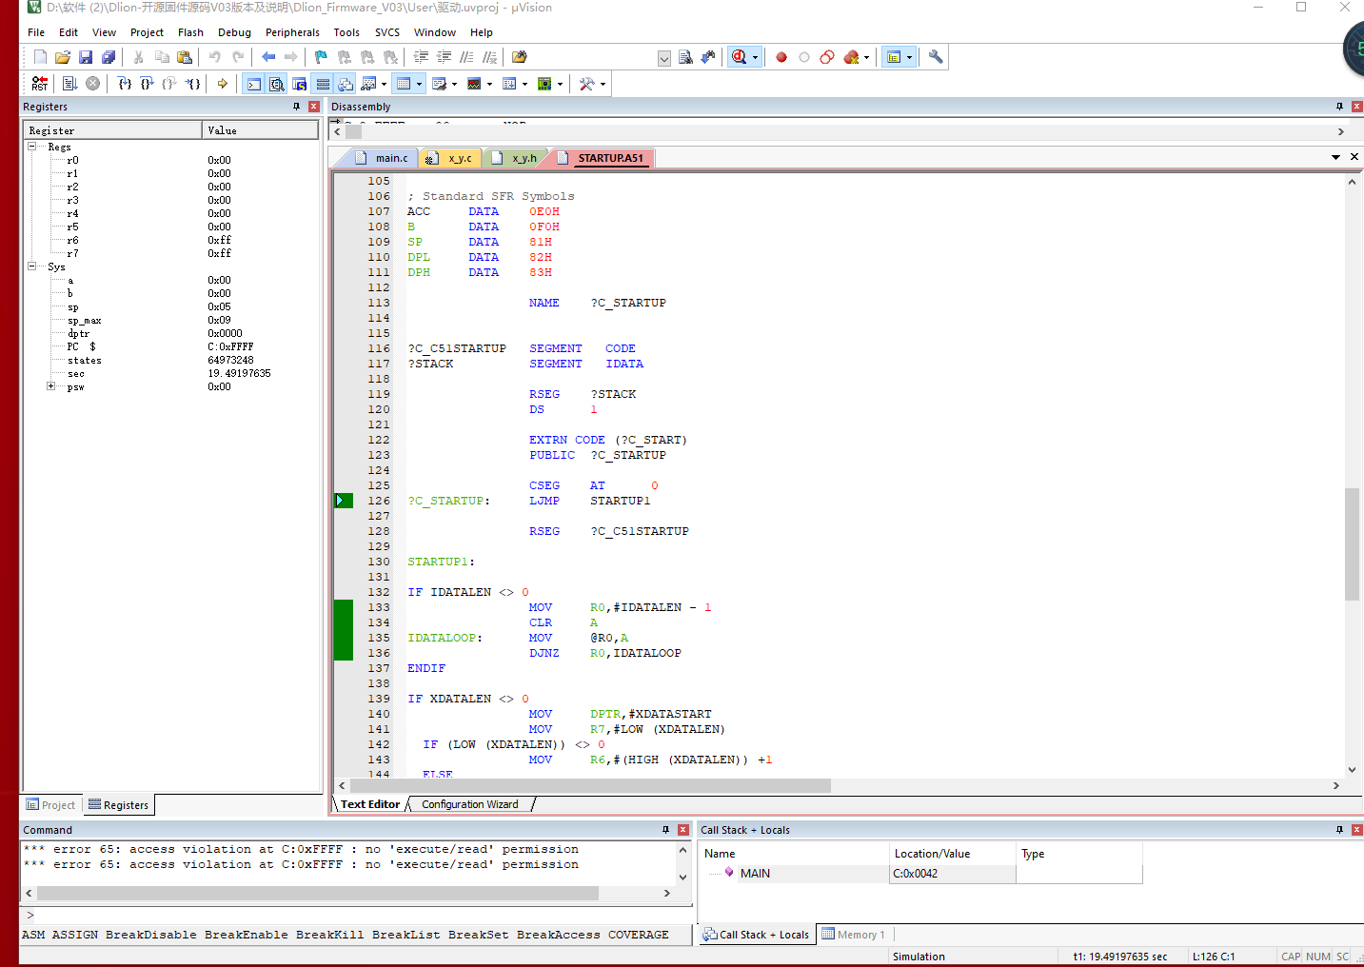
Task: Open the Symbols window icon
Action: 299,84
